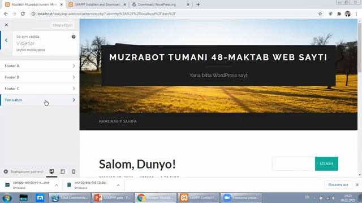Open the volume icon in system tray
Viewport: 362px width, 203px height.
click(x=333, y=198)
